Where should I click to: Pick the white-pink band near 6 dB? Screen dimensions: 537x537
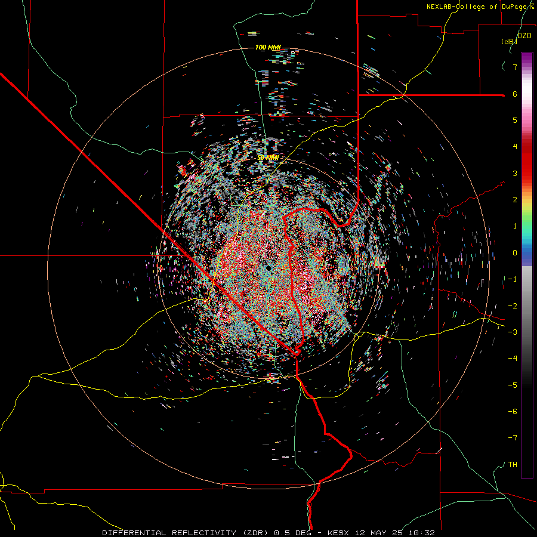[527, 94]
